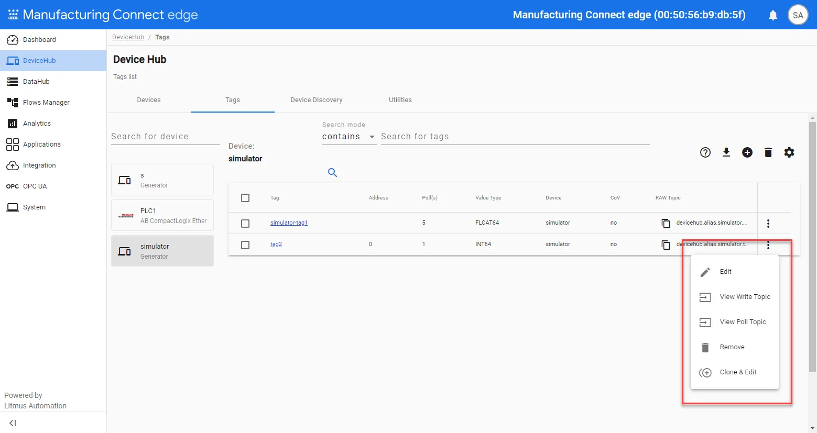Add a new tag with plus icon

click(747, 152)
